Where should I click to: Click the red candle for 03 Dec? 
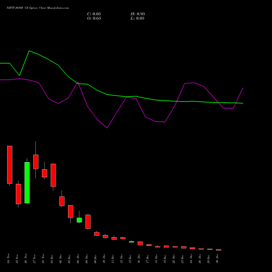coord(71,212)
